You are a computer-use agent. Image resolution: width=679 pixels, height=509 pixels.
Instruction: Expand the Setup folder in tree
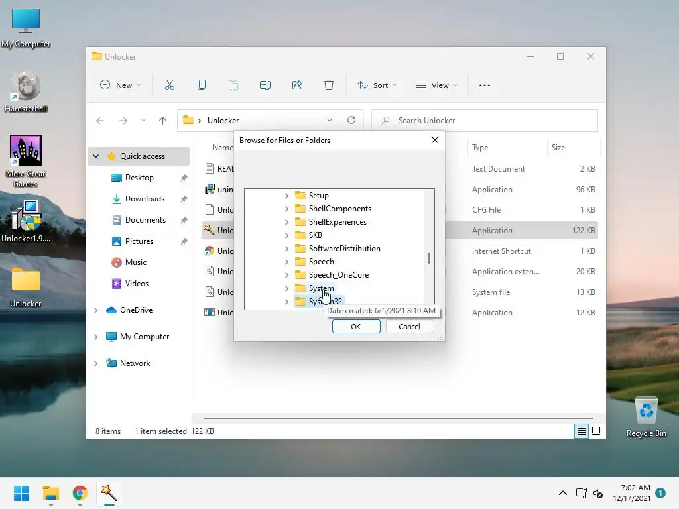tap(286, 196)
